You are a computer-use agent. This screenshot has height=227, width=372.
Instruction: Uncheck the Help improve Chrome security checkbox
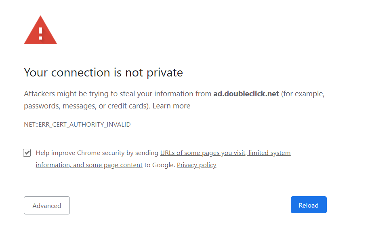click(27, 153)
